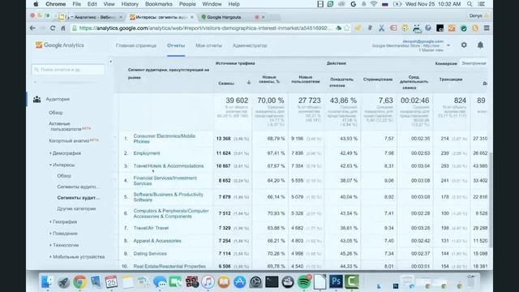Open Google Analytics notifications bell
The image size is (519, 292).
tap(480, 45)
